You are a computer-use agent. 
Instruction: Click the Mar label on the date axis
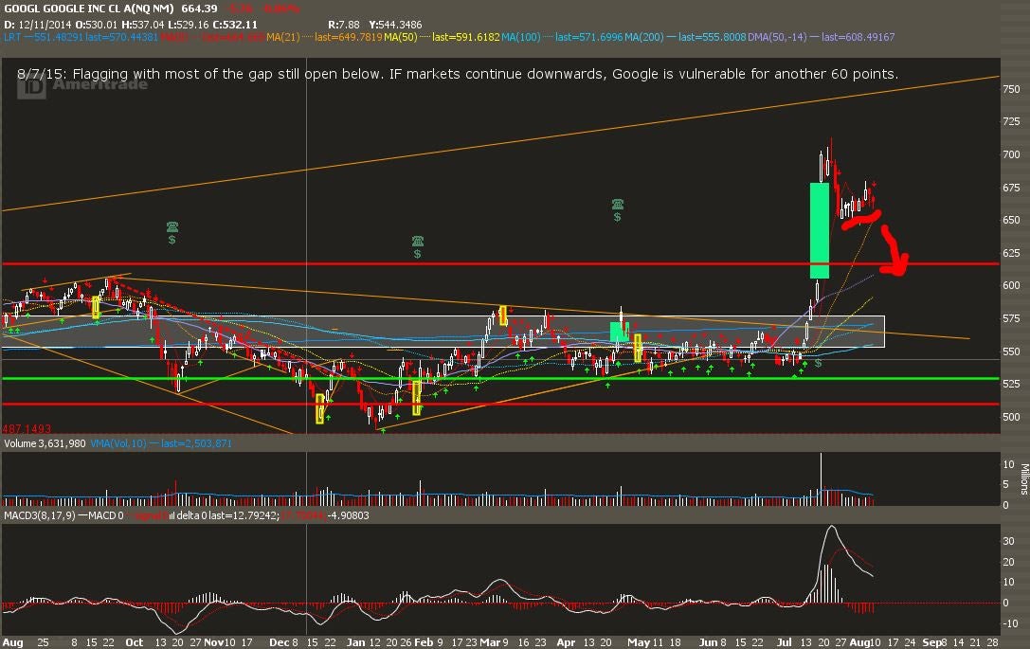489,642
